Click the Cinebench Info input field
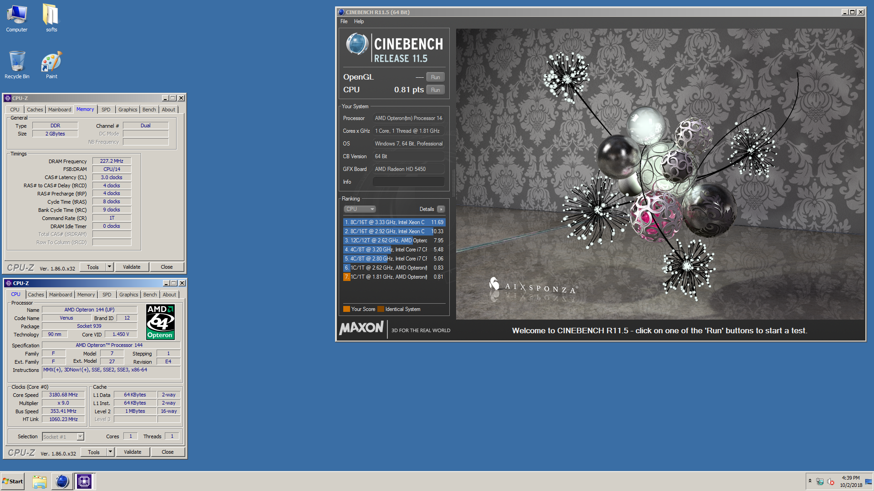 point(408,182)
